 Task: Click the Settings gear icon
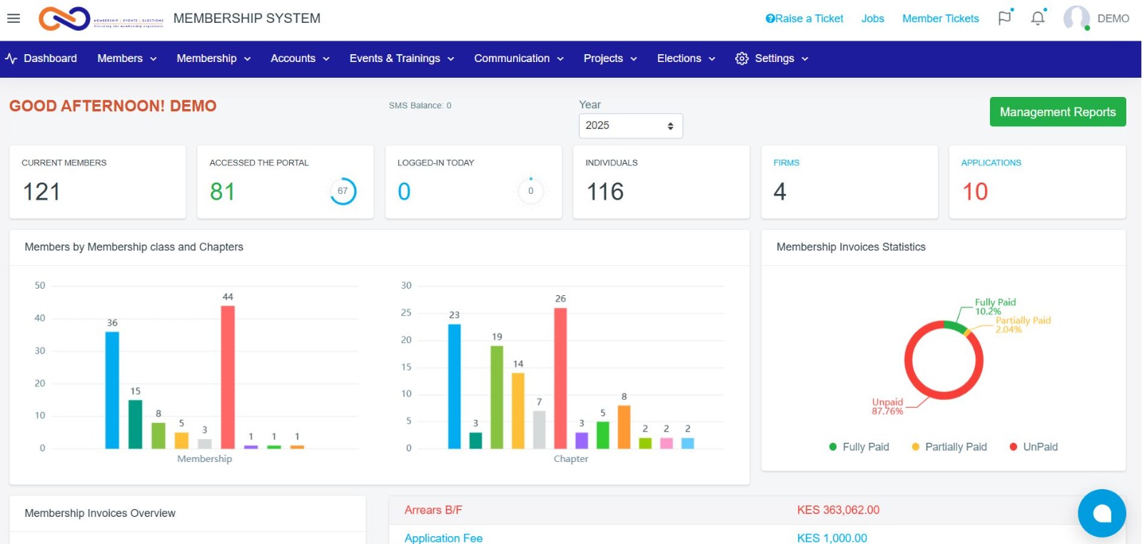pyautogui.click(x=742, y=58)
